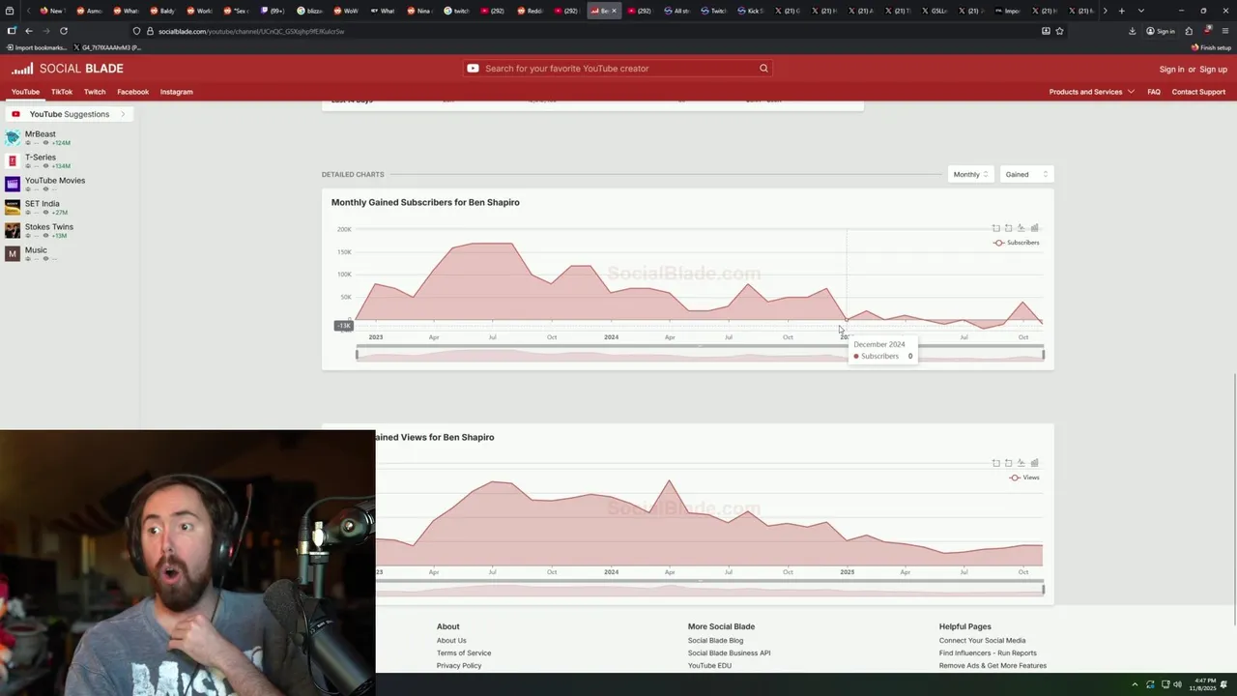The height and width of the screenshot is (696, 1237).
Task: Open the Terms of Service footer link
Action: tap(464, 652)
